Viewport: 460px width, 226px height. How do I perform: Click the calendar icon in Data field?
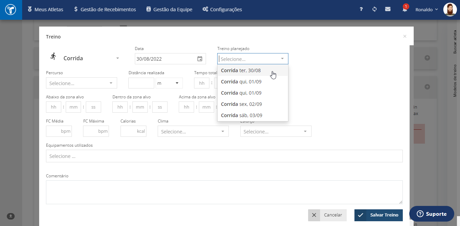[200, 59]
